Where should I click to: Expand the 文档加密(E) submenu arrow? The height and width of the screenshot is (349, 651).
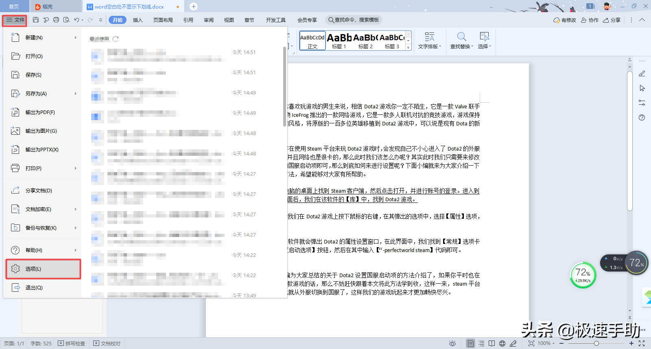tap(75, 209)
